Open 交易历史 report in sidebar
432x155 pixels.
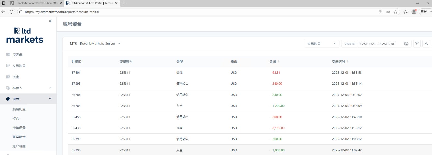pos(19,109)
